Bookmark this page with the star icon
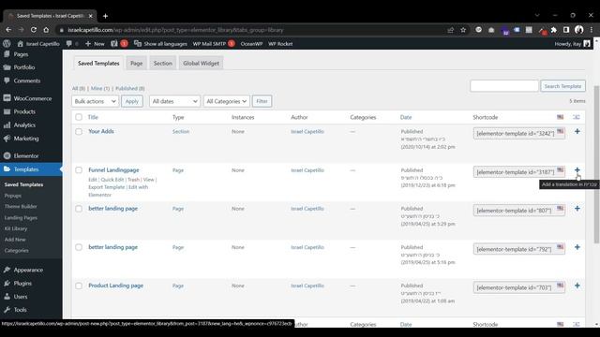Image resolution: width=600 pixels, height=337 pixels. [463, 30]
